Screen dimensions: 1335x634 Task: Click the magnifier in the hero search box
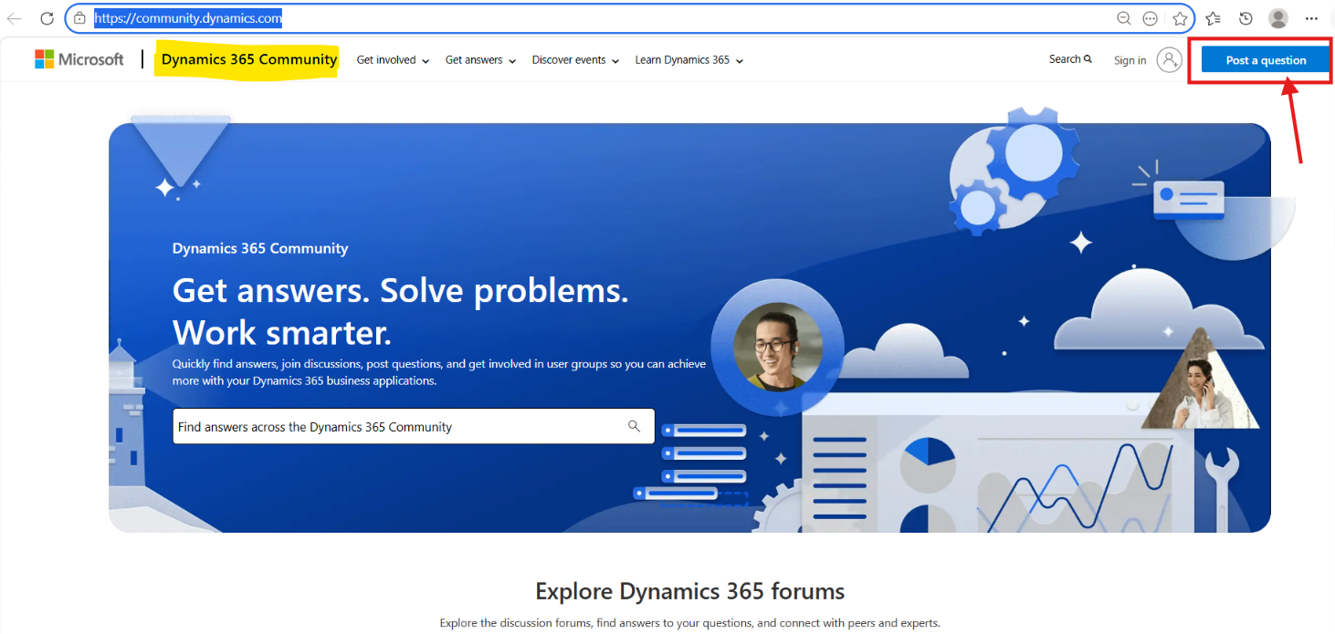(634, 426)
